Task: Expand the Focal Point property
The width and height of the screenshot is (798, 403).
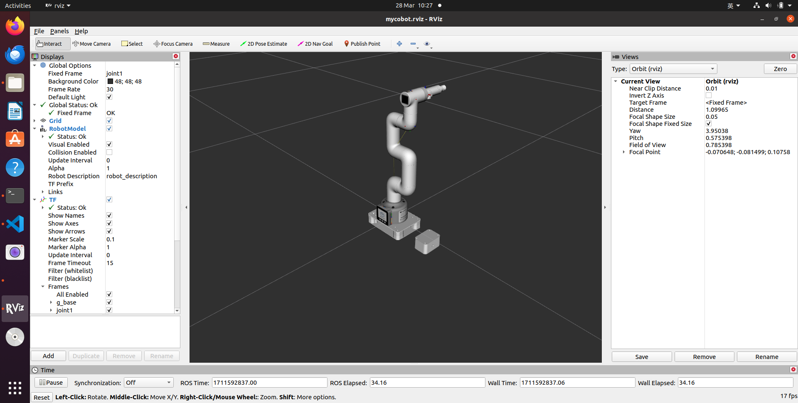Action: point(624,152)
